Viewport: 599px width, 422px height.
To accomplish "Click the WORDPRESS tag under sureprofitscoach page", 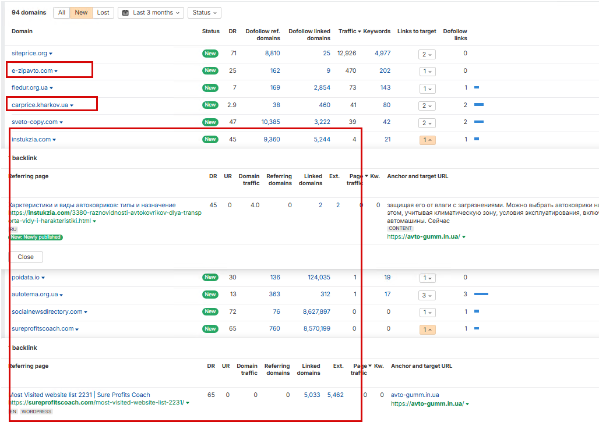I will [36, 412].
